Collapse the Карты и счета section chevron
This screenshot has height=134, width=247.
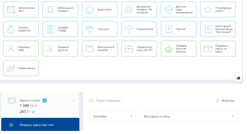pyautogui.click(x=73, y=100)
